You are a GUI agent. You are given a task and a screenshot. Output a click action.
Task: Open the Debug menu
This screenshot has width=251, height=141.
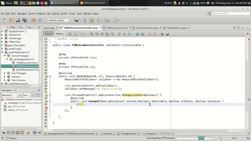click(x=56, y=14)
